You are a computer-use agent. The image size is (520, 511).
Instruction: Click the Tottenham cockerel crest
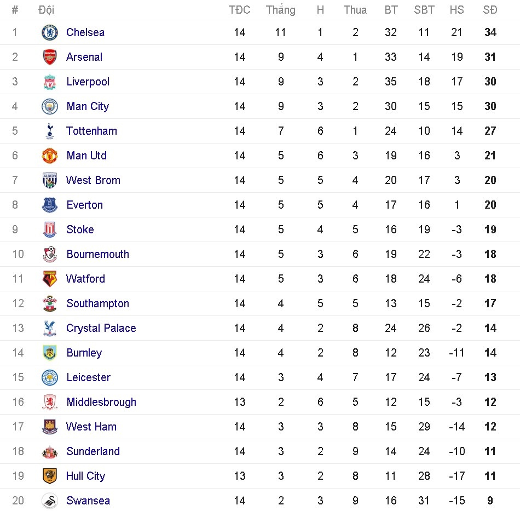pyautogui.click(x=49, y=131)
